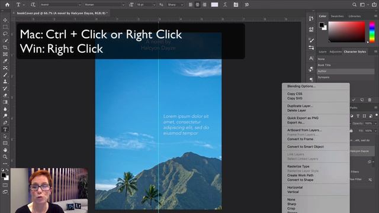Select the Eyedropper tool
The height and width of the screenshot is (213, 379).
[x=5, y=61]
